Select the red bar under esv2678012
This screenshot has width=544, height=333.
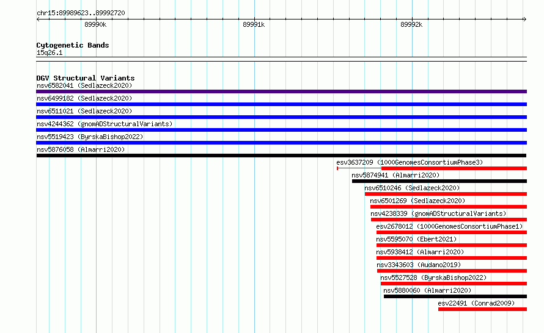[452, 232]
